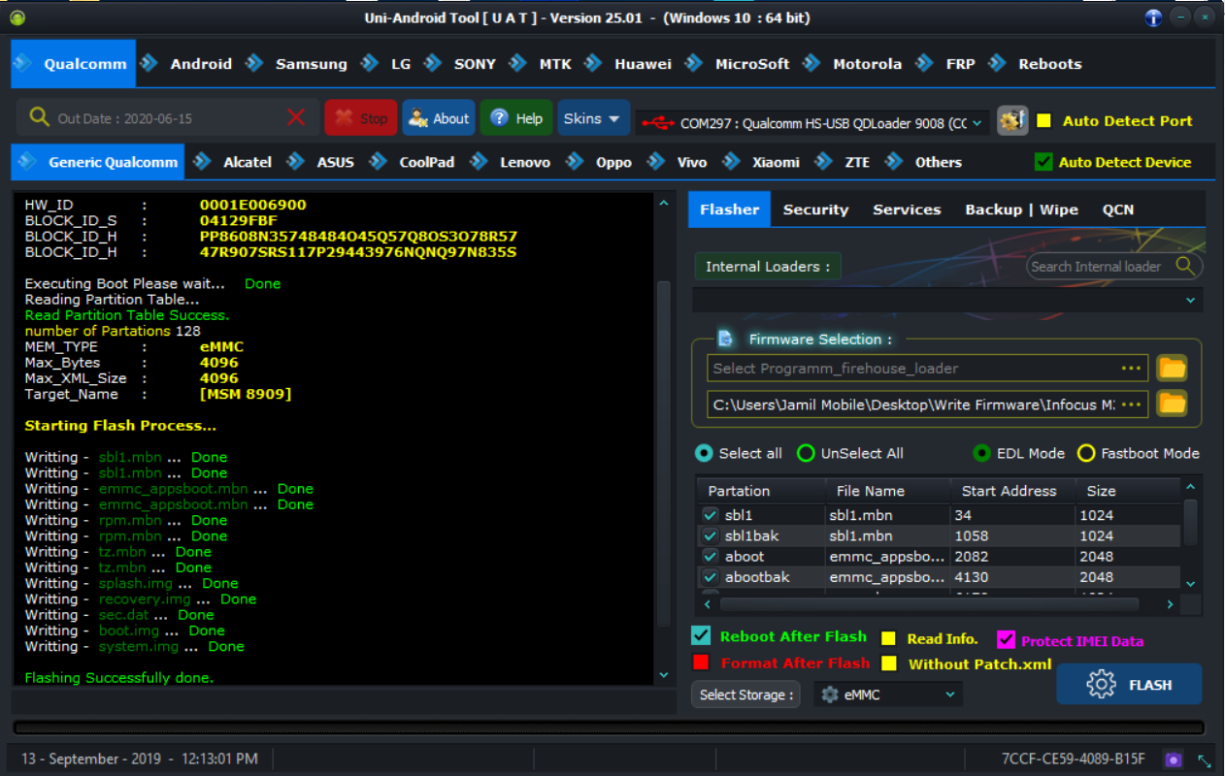
Task: Open the COM port dropdown
Action: pos(813,123)
